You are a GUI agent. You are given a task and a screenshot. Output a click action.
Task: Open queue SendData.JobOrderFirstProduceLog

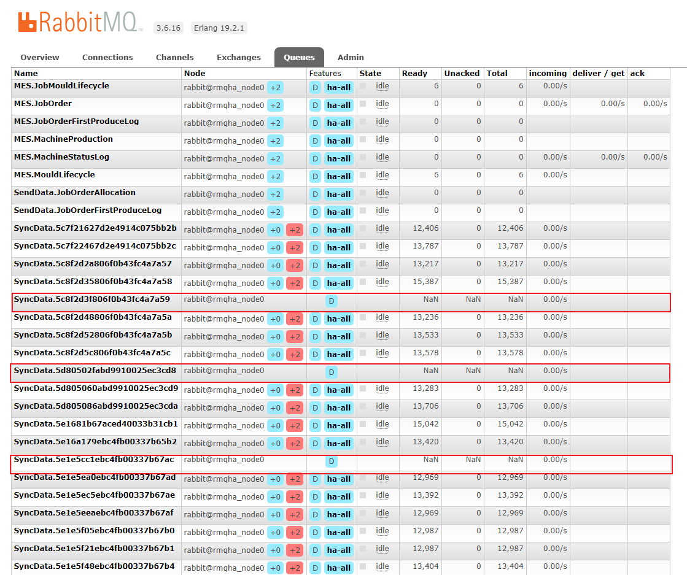pyautogui.click(x=88, y=210)
